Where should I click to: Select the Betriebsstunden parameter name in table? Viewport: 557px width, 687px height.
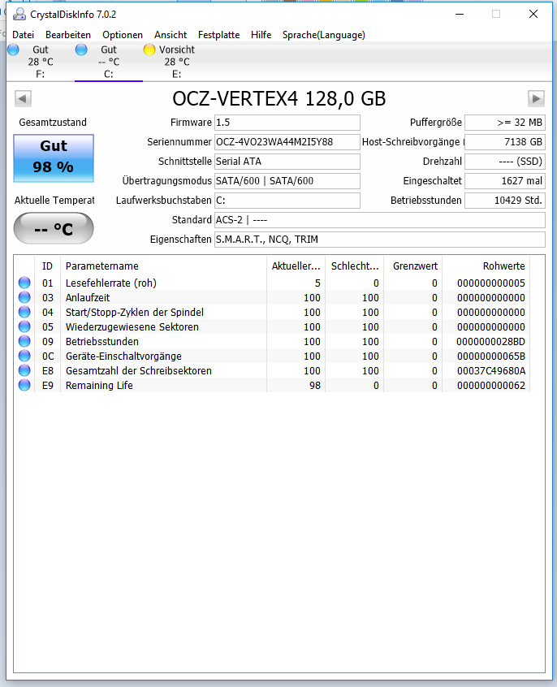pos(102,341)
